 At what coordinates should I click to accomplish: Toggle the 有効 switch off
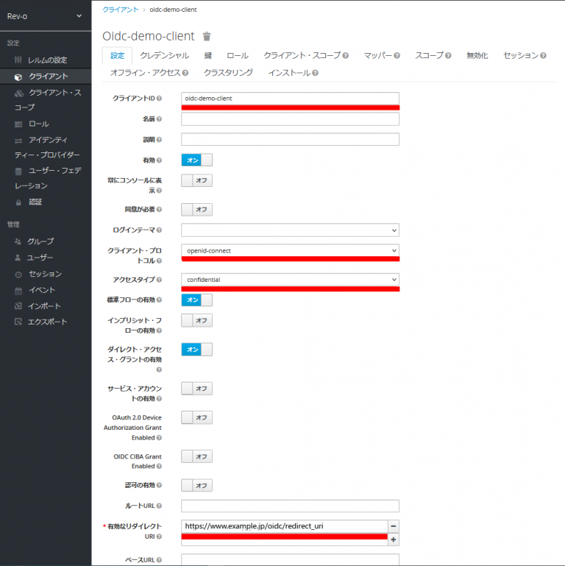point(196,160)
